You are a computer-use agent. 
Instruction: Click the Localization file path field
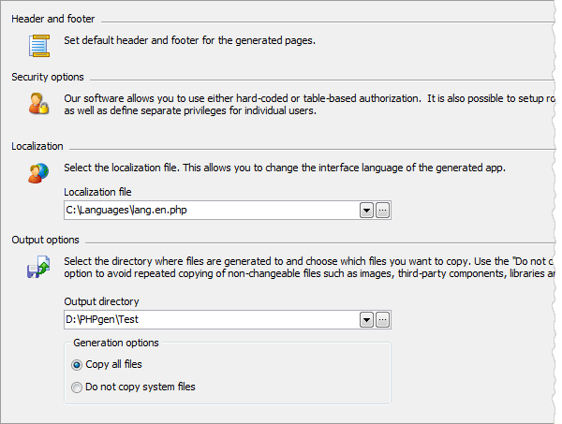pyautogui.click(x=211, y=211)
